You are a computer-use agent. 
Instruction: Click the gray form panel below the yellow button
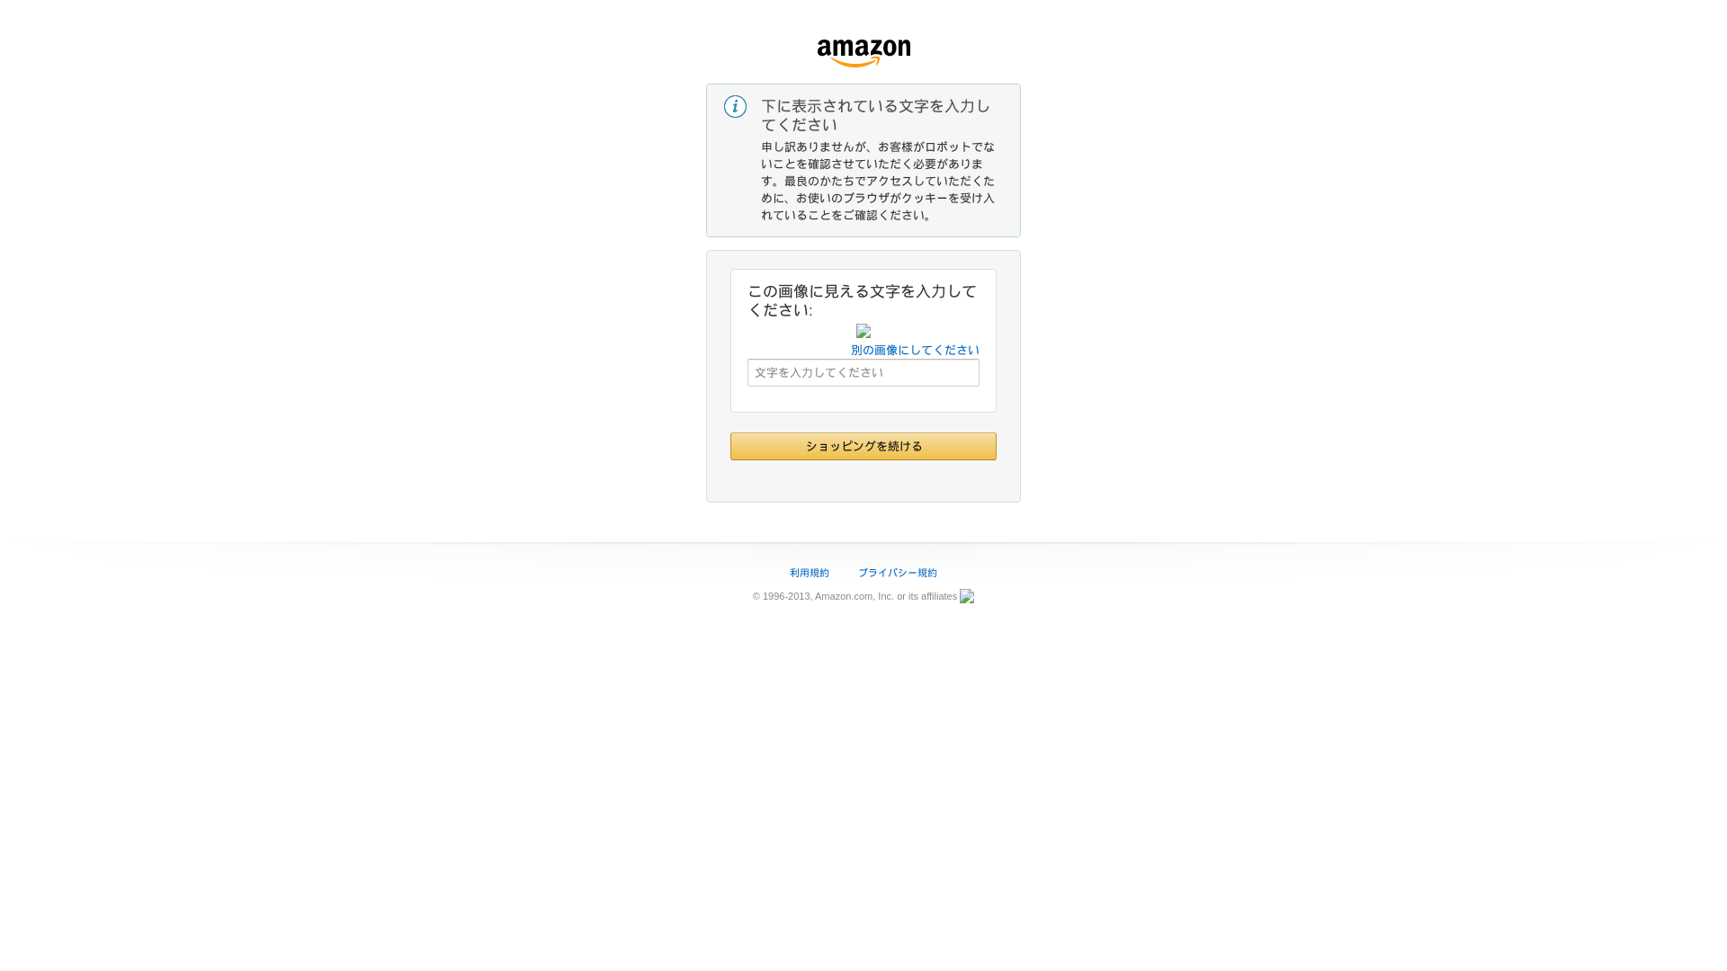click(863, 481)
